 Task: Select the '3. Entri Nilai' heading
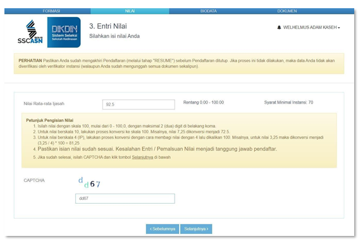pos(108,27)
